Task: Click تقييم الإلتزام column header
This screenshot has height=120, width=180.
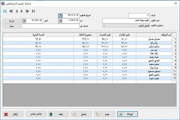Action: [x=124, y=35]
